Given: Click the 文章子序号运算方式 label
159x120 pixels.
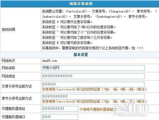Looking at the screenshot, I should [17, 86].
